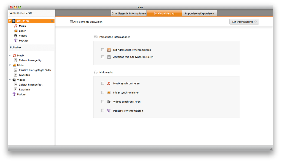The width and height of the screenshot is (281, 162).
Task: Select Favoriten under library Bilder
Action: (24, 75)
